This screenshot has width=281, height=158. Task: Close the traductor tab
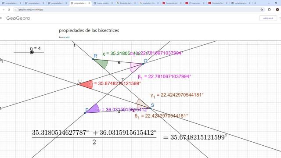pos(158,3)
